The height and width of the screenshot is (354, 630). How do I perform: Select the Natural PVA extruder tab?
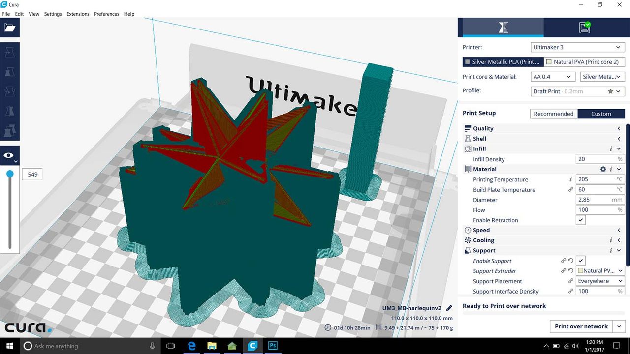pyautogui.click(x=584, y=62)
